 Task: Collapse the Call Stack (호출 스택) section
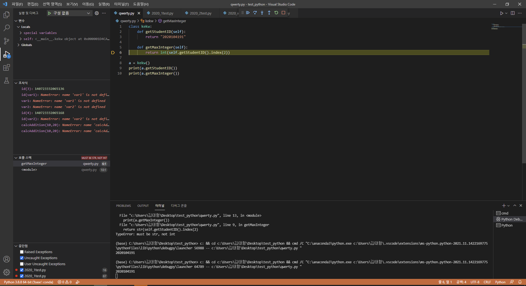pos(16,158)
